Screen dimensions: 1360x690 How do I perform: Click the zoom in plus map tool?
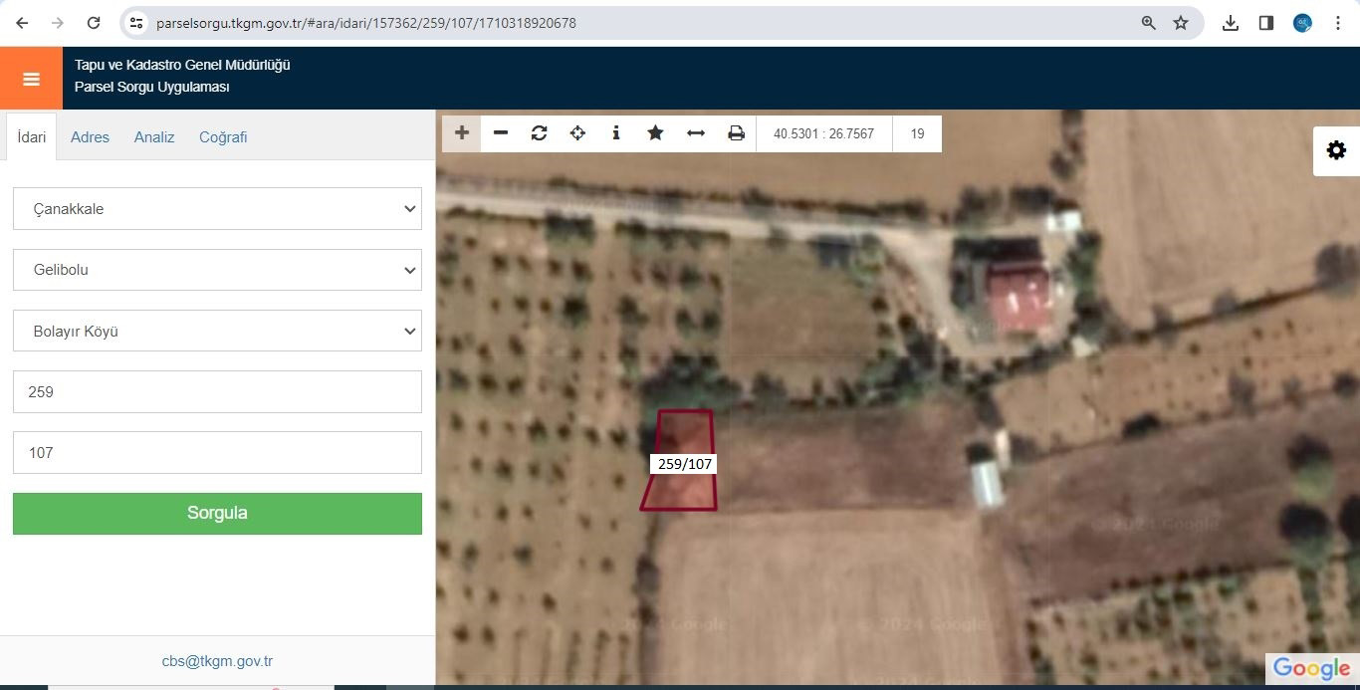pos(462,133)
